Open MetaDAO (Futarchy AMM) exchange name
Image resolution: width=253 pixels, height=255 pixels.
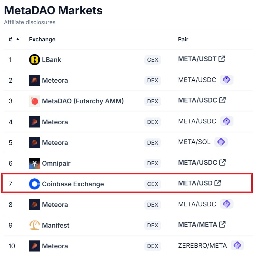pos(83,101)
